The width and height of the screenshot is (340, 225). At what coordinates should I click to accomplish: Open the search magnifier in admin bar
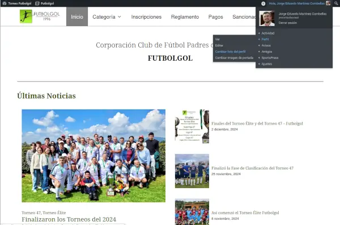click(x=336, y=3)
